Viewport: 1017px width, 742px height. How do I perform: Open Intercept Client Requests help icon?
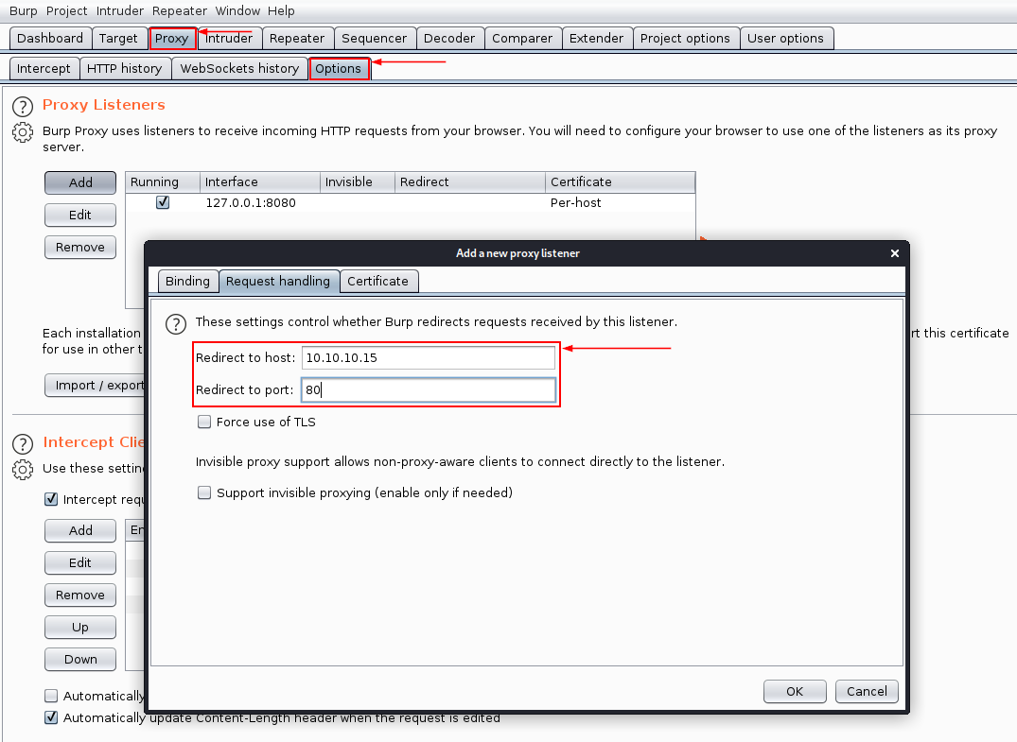(x=23, y=443)
